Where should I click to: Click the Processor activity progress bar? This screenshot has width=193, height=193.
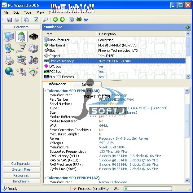click(147, 189)
